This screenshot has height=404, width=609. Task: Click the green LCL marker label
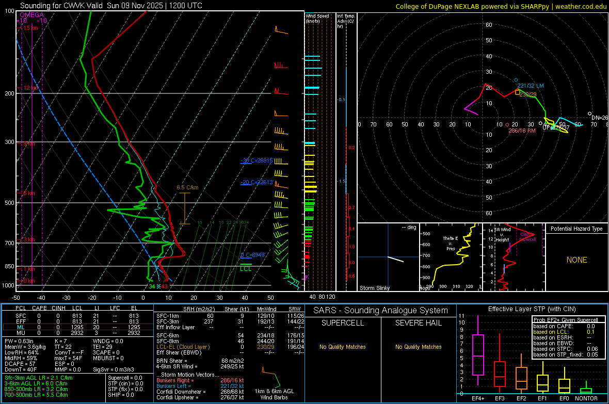(x=246, y=268)
